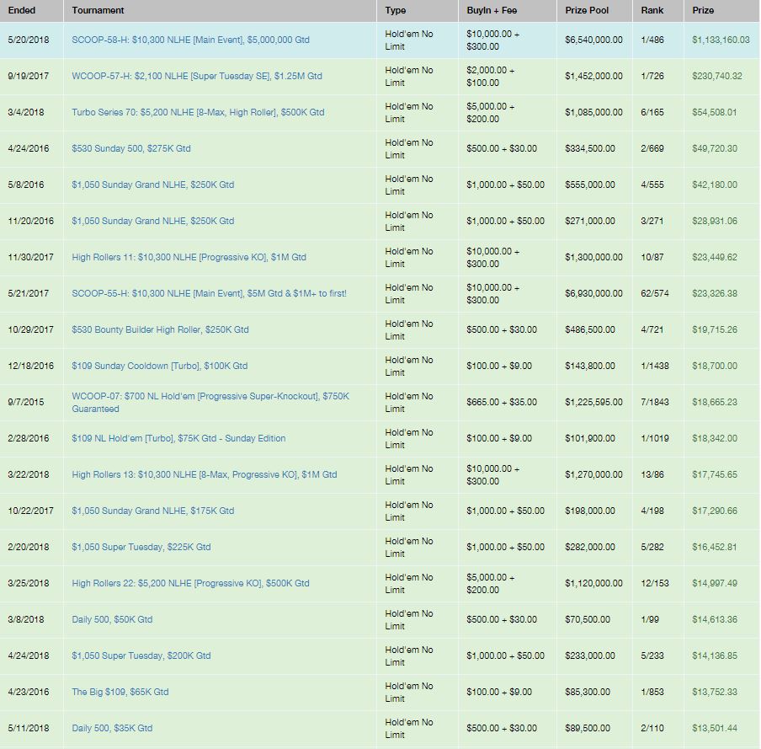Image resolution: width=761 pixels, height=749 pixels.
Task: Select the $1,133,160.03 prize cell
Action: pos(721,40)
